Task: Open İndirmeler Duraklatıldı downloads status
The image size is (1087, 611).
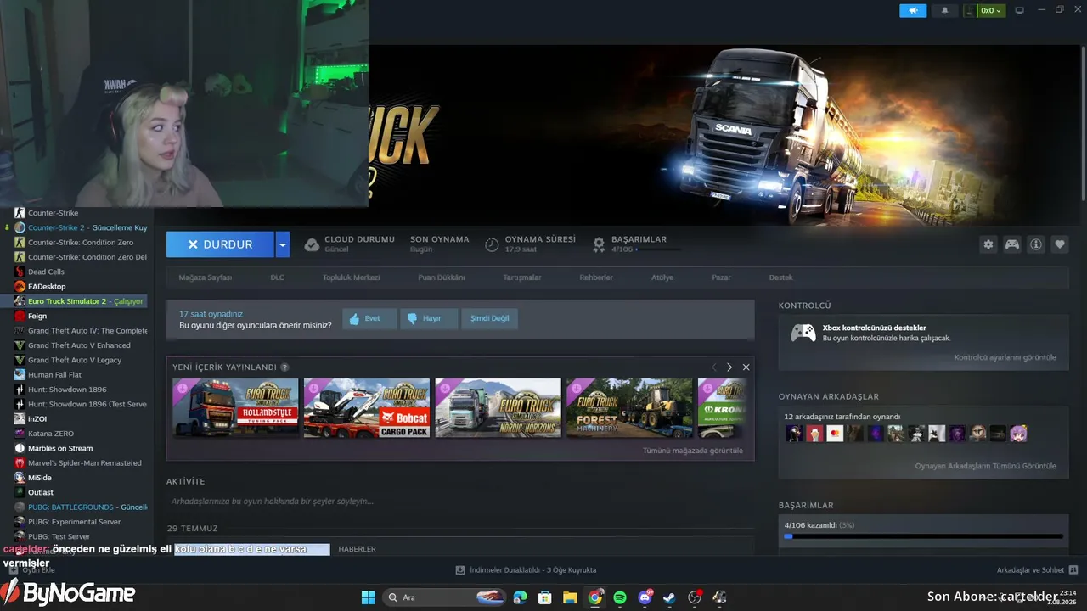Action: (x=527, y=570)
